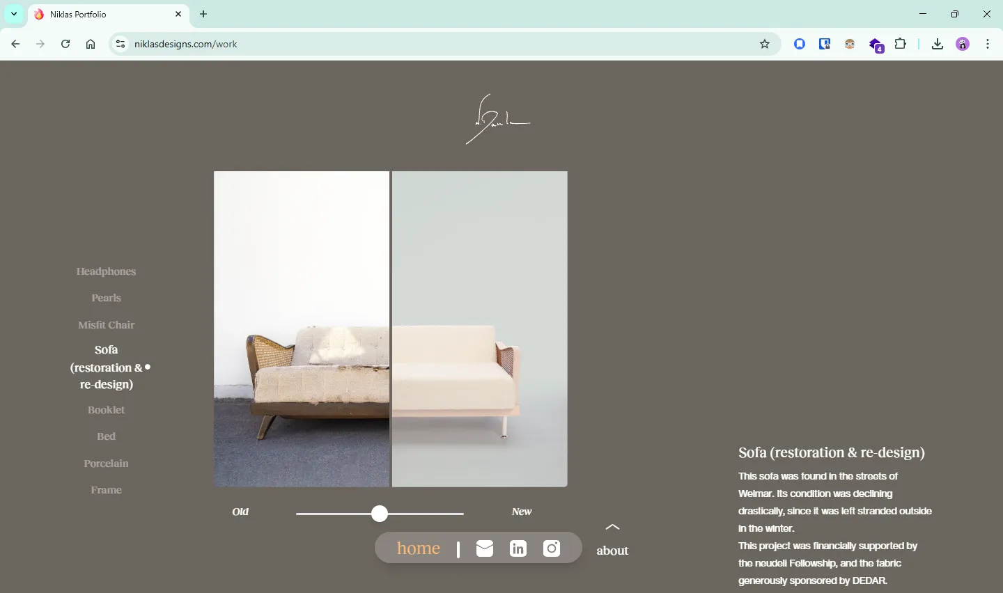Open the Instagram icon link

(x=552, y=548)
